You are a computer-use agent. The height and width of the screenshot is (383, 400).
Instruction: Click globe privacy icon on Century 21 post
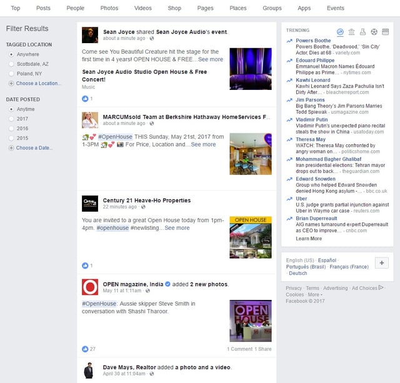click(143, 207)
